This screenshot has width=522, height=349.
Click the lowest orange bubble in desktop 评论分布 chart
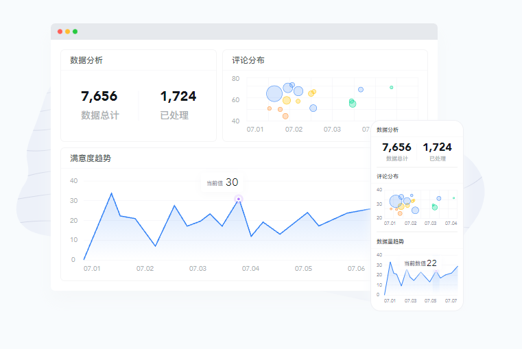point(285,116)
